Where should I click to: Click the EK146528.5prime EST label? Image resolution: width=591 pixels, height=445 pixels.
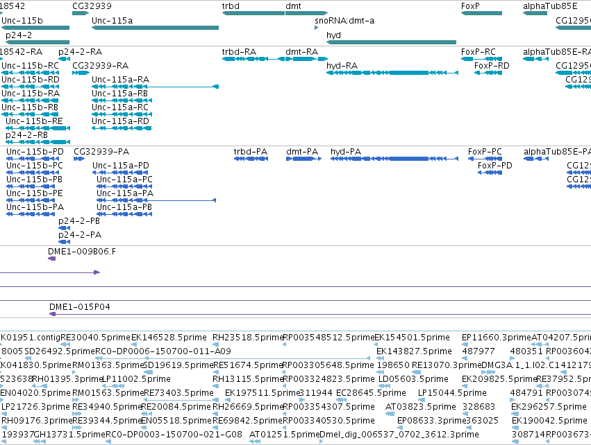(169, 338)
